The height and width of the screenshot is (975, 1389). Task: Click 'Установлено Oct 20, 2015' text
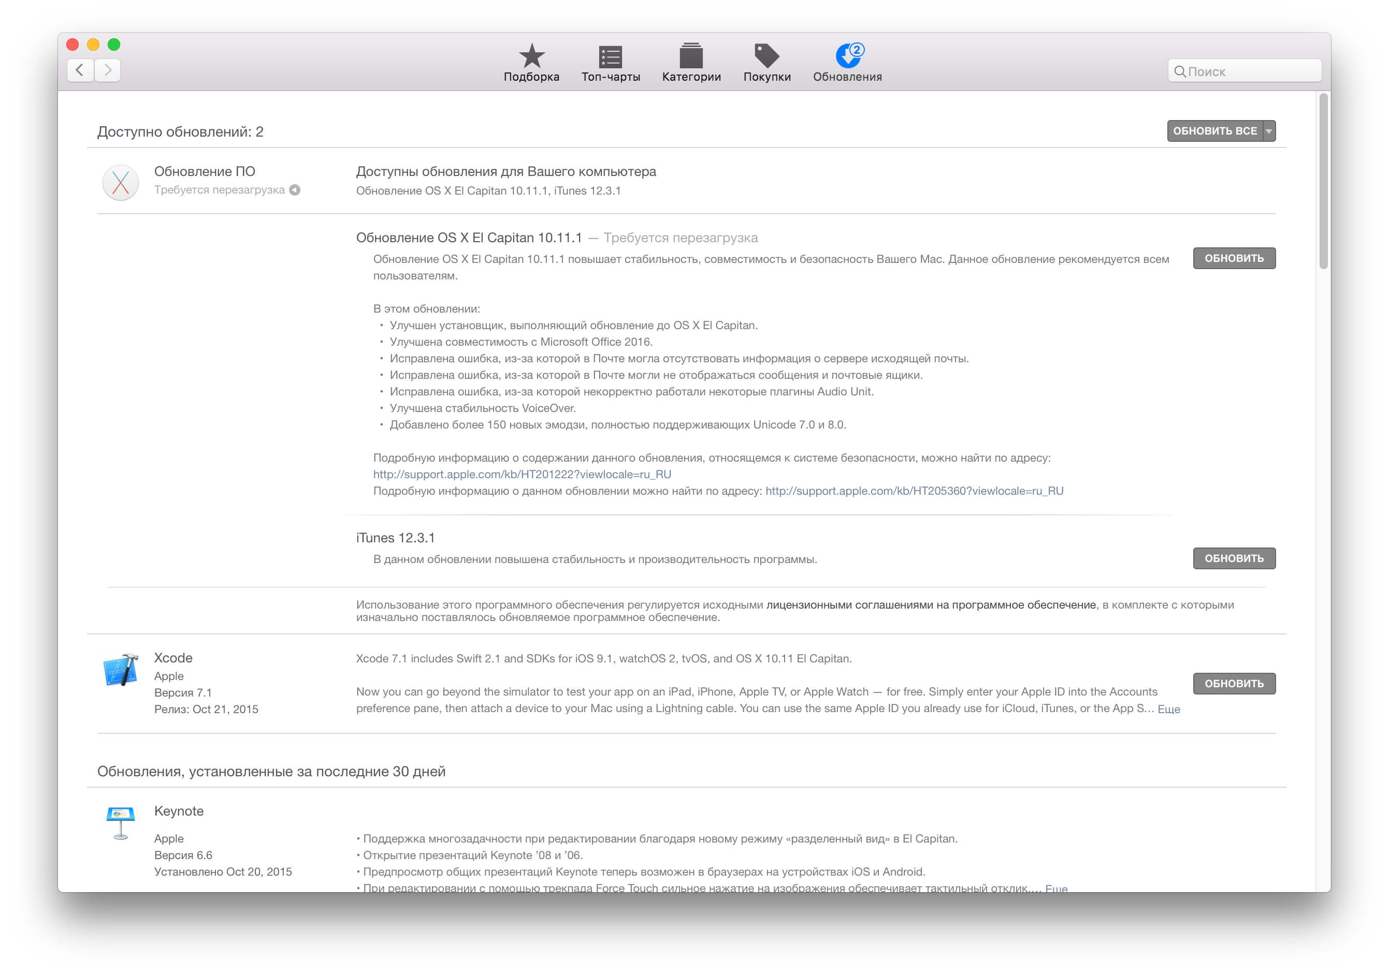click(223, 871)
